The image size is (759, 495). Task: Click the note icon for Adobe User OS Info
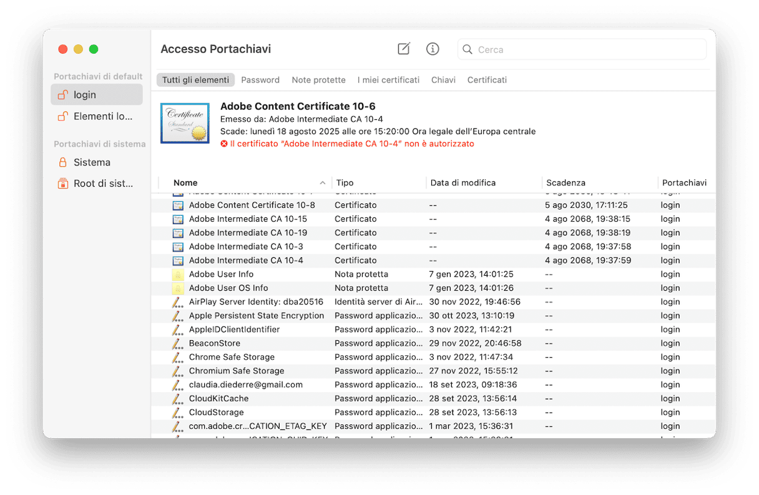pos(178,288)
